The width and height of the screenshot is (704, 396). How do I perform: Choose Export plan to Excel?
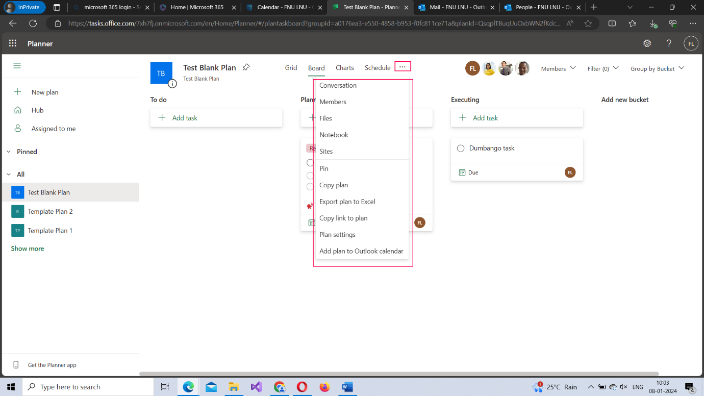pyautogui.click(x=362, y=202)
